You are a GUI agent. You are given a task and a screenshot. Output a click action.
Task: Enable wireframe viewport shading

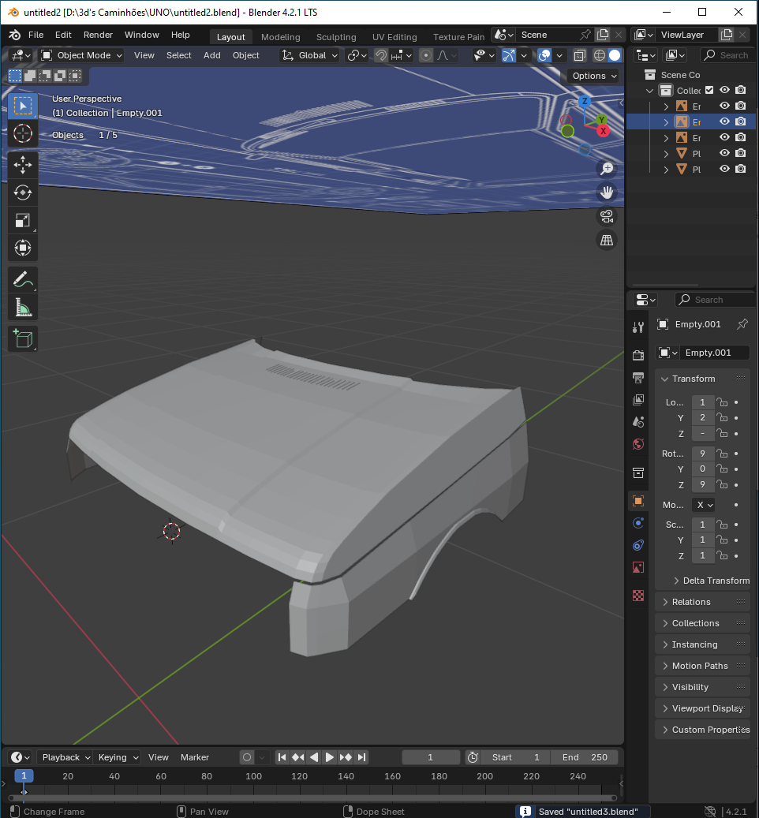[600, 55]
